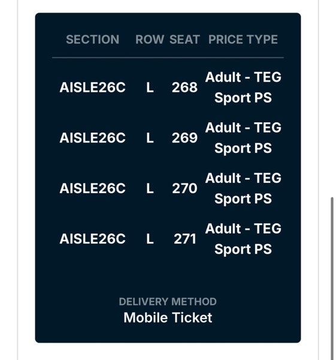
Task: Select seat 271 number
Action: [184, 239]
